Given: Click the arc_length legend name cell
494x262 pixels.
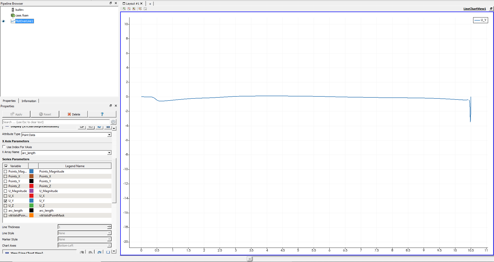Looking at the screenshot, I should [x=75, y=211].
